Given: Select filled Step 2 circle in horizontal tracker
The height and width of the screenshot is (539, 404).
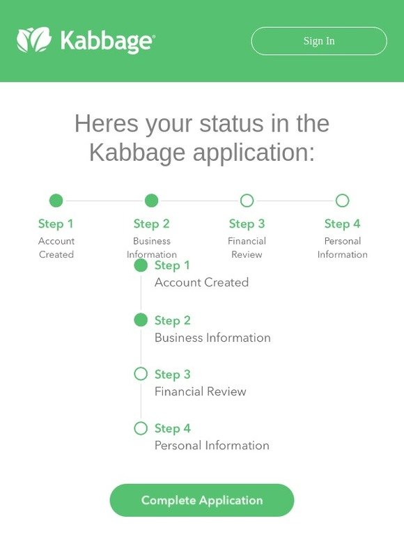Looking at the screenshot, I should pos(151,201).
